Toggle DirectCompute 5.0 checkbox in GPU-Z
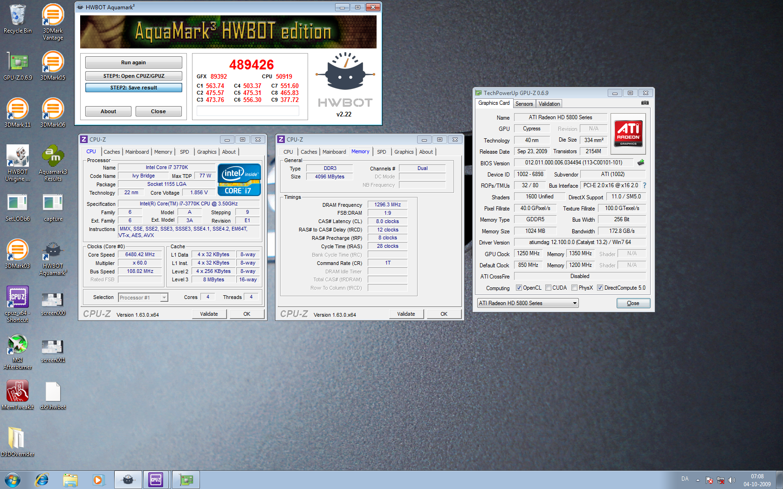This screenshot has height=489, width=783. point(600,288)
